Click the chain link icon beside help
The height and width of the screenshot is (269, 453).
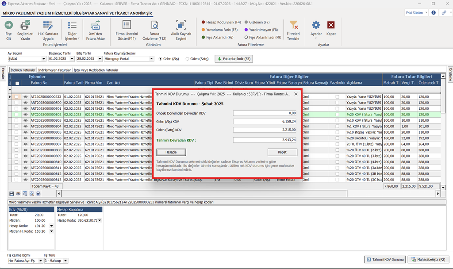click(x=444, y=13)
